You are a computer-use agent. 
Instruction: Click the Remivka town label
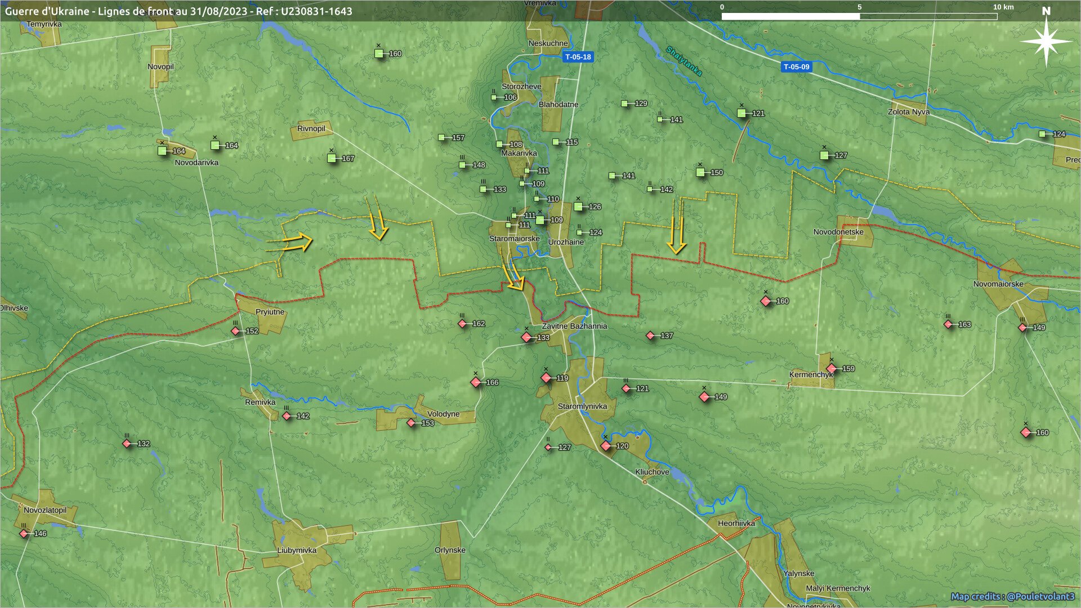pos(260,402)
